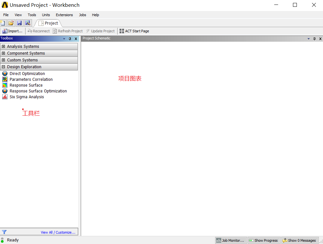Image resolution: width=323 pixels, height=244 pixels.
Task: Expand the Custom Systems group
Action: pyautogui.click(x=4, y=60)
